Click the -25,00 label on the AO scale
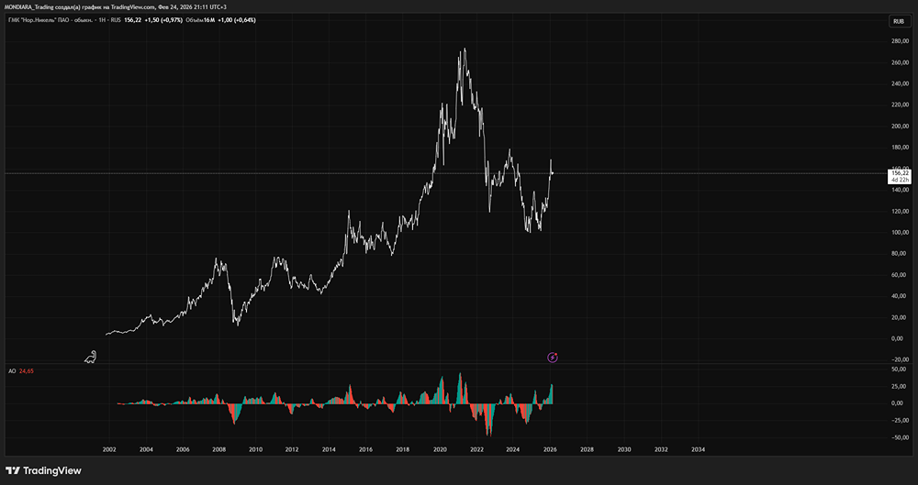Viewport: 918px width, 485px height. pyautogui.click(x=899, y=421)
